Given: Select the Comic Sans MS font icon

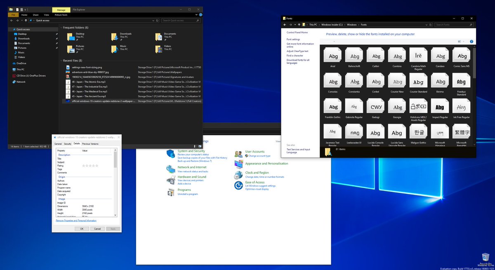Looking at the screenshot, I should coord(462,55).
